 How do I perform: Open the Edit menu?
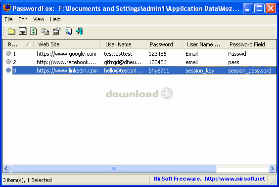click(23, 19)
